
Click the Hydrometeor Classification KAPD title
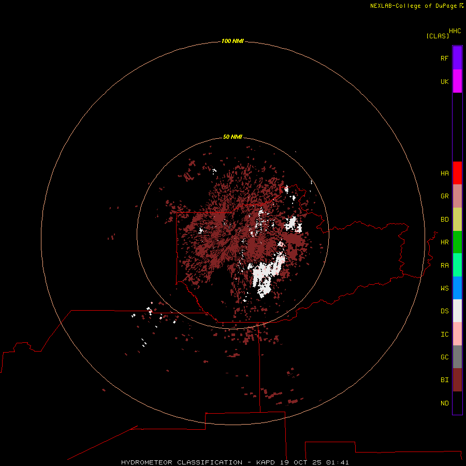tap(235, 462)
